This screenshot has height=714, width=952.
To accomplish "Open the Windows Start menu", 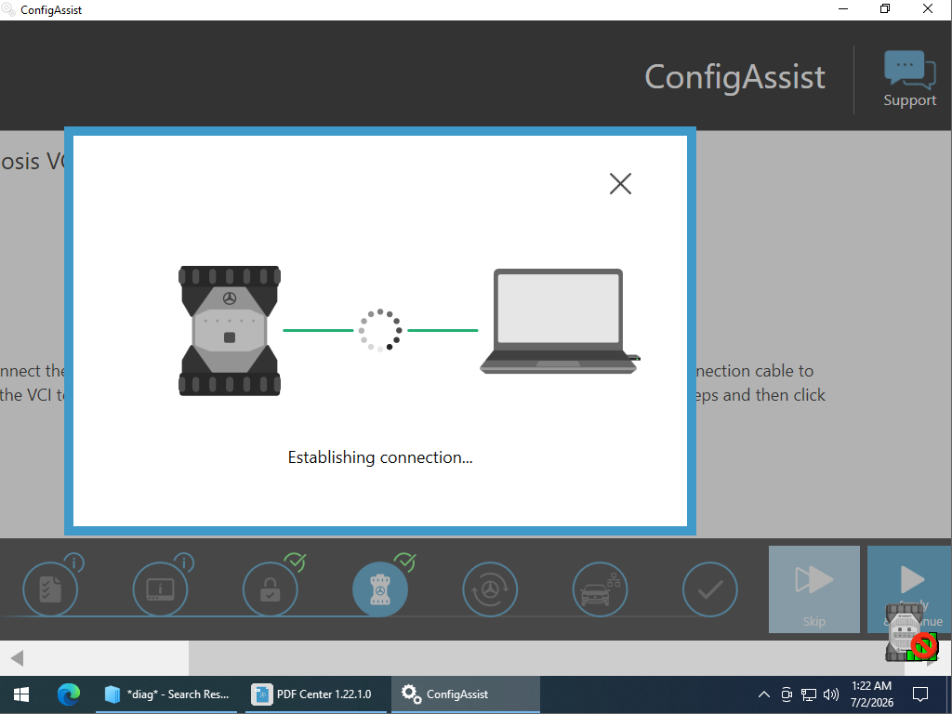I will click(21, 694).
